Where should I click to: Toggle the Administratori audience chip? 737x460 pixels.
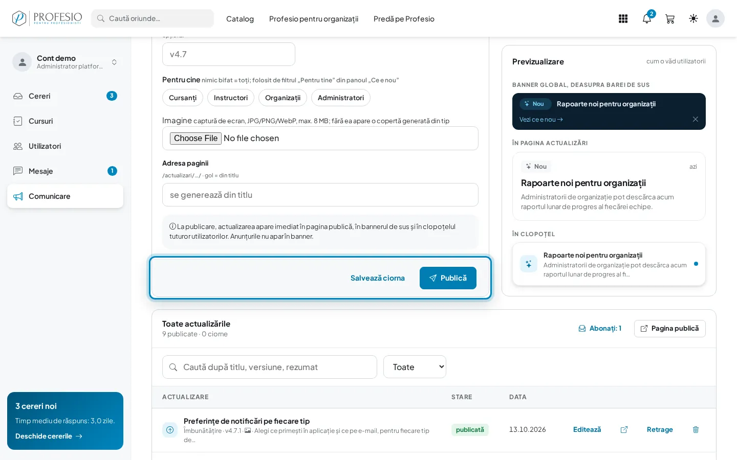tap(341, 98)
